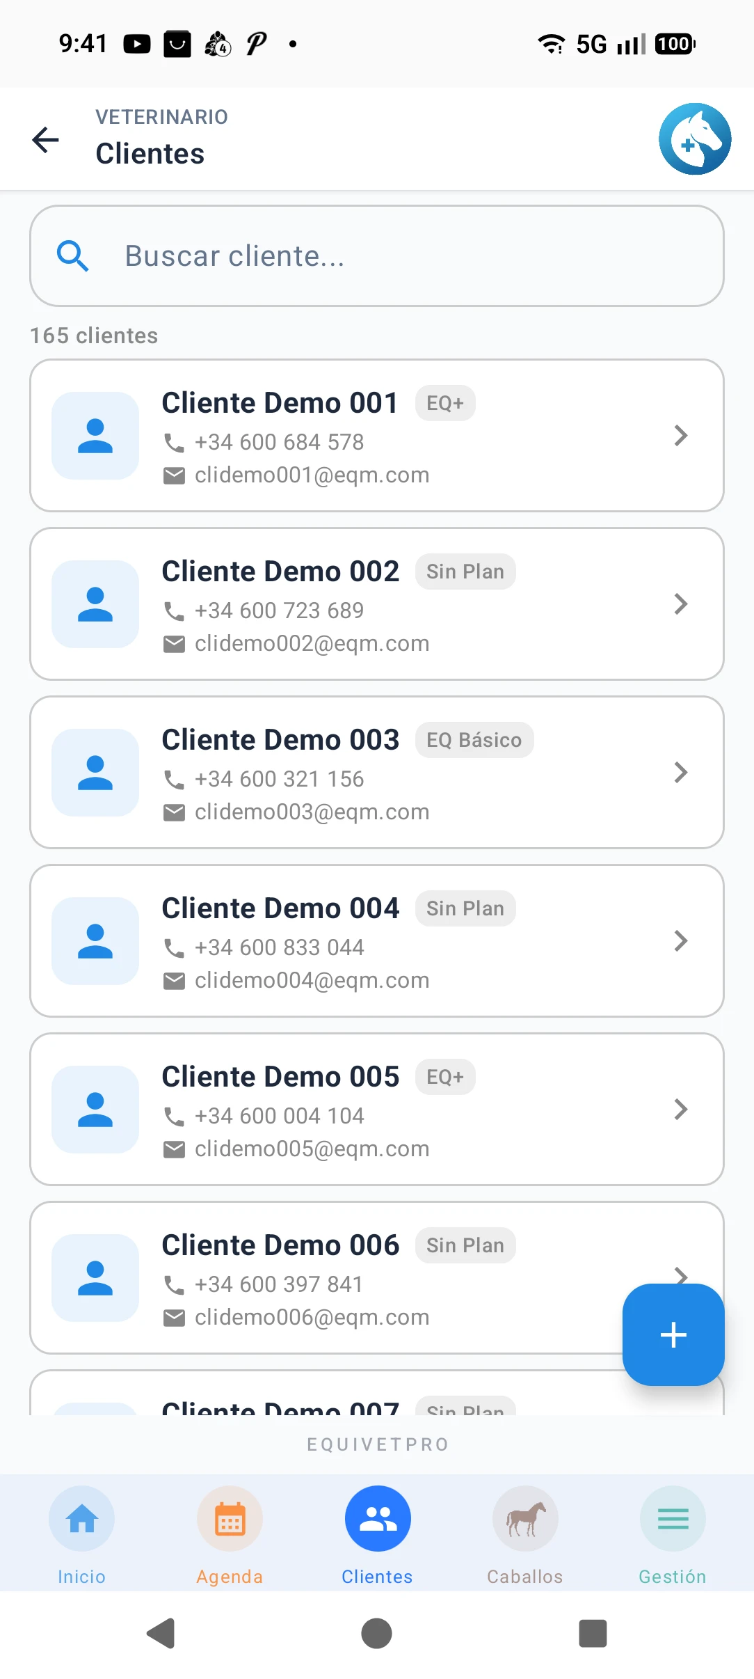Expand Cliente Demo 001 with chevron
Screen dimensions: 754x1679
point(680,436)
